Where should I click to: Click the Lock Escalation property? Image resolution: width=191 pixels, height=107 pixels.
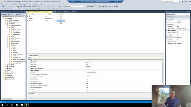point(178,36)
